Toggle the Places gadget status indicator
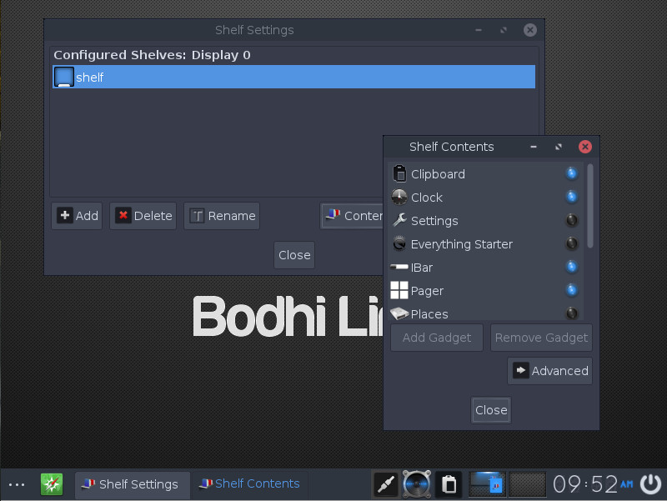The height and width of the screenshot is (501, 667). 572,314
